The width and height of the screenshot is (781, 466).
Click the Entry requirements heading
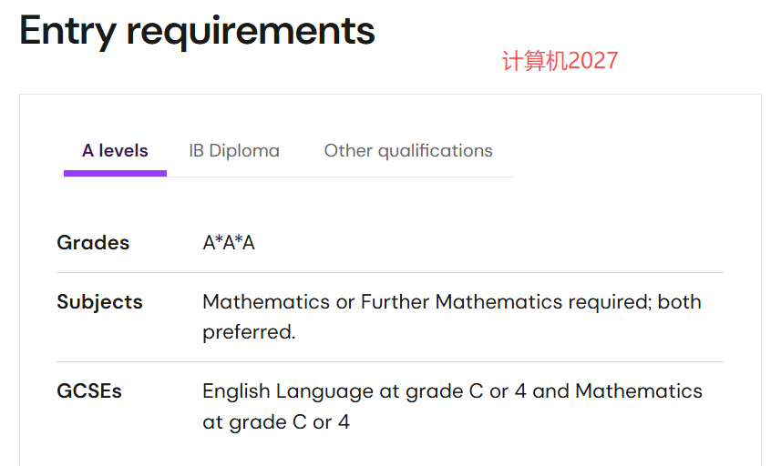click(x=197, y=31)
